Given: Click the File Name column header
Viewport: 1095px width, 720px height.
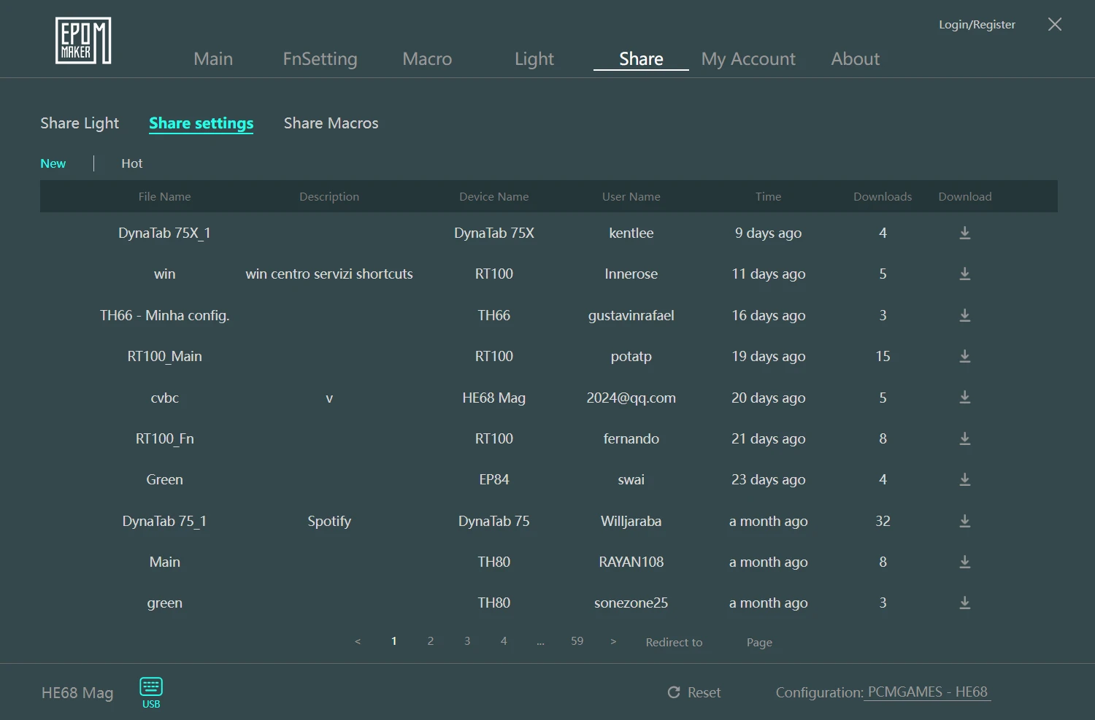Looking at the screenshot, I should click(164, 197).
